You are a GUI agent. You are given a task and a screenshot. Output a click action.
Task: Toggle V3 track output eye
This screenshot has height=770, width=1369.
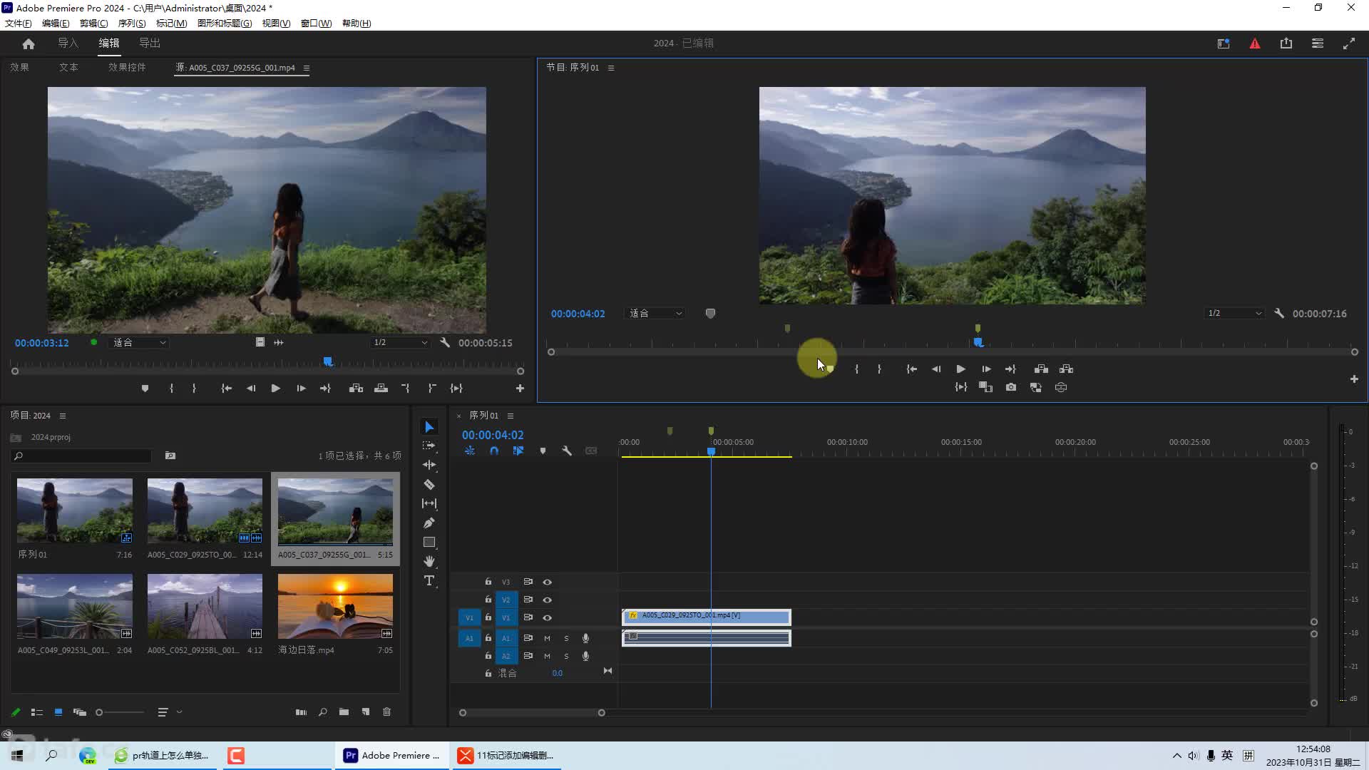coord(548,582)
